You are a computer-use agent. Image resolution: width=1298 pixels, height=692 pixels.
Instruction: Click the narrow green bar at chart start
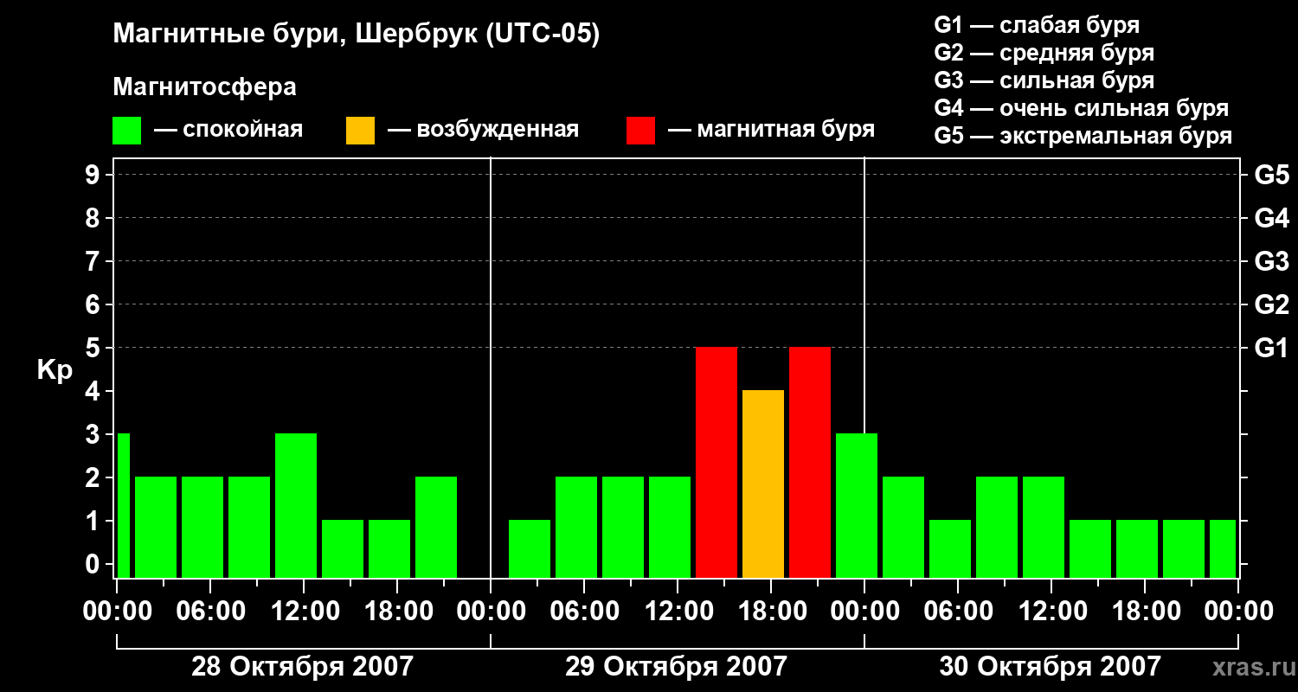pyautogui.click(x=123, y=506)
